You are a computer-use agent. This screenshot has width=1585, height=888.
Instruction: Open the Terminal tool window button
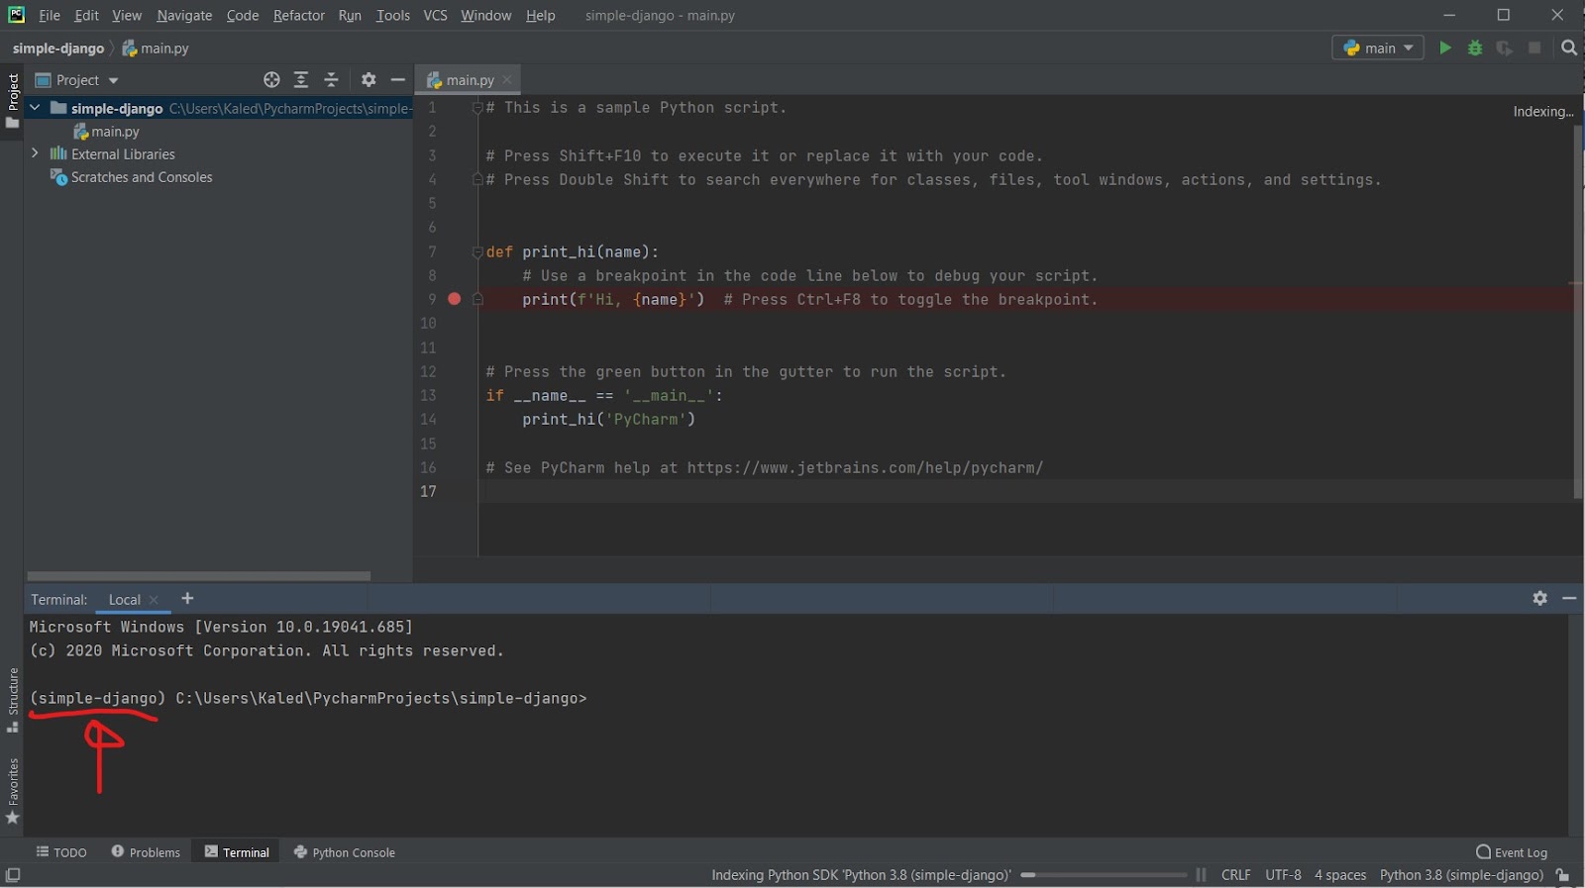237,852
